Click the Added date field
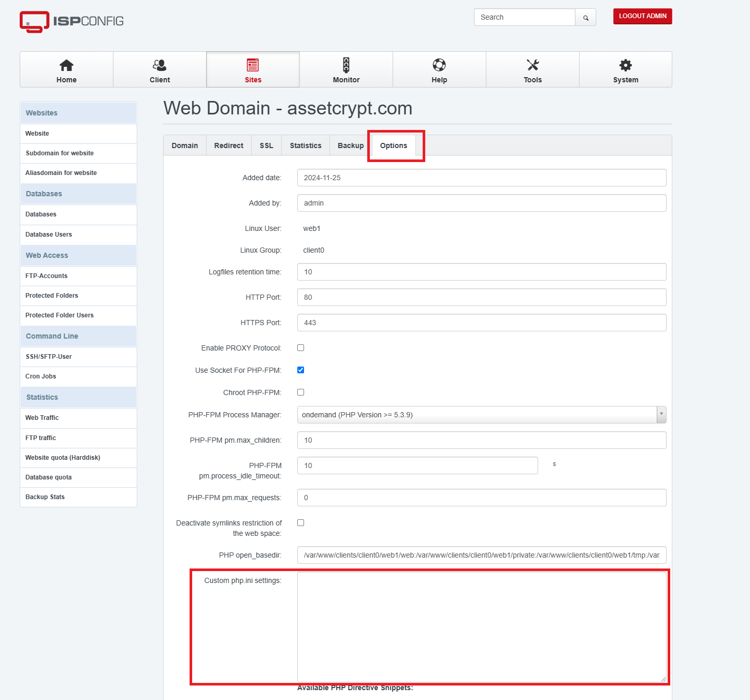This screenshot has width=750, height=700. [482, 178]
